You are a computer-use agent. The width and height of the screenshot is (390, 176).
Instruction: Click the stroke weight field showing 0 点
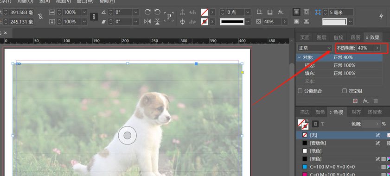click(232, 12)
